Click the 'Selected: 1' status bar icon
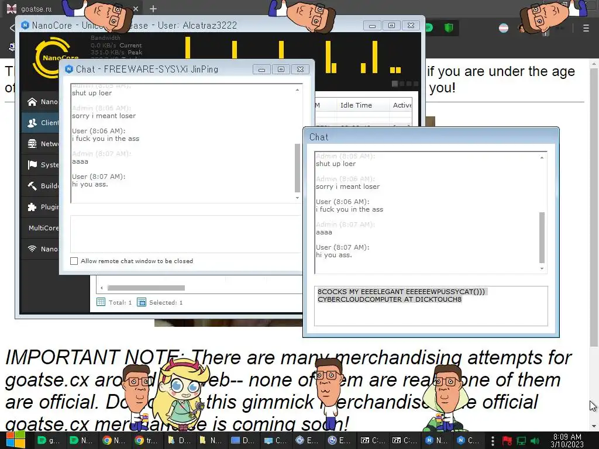The image size is (599, 449). pyautogui.click(x=142, y=302)
